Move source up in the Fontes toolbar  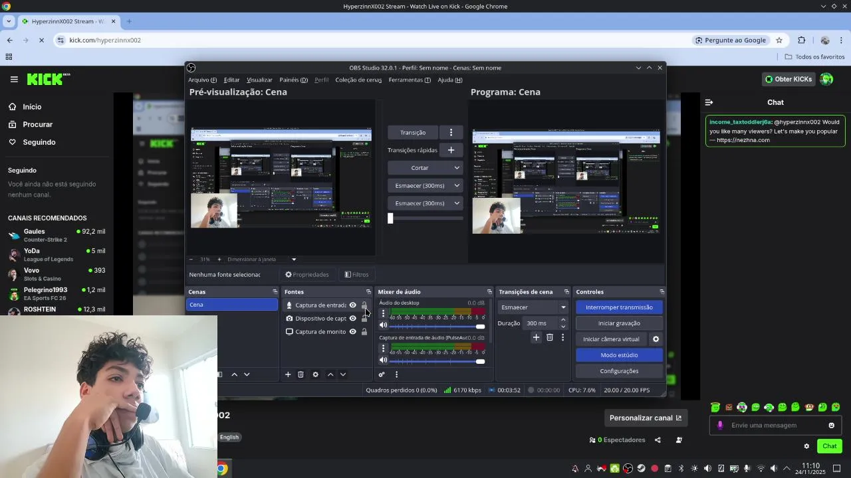330,374
